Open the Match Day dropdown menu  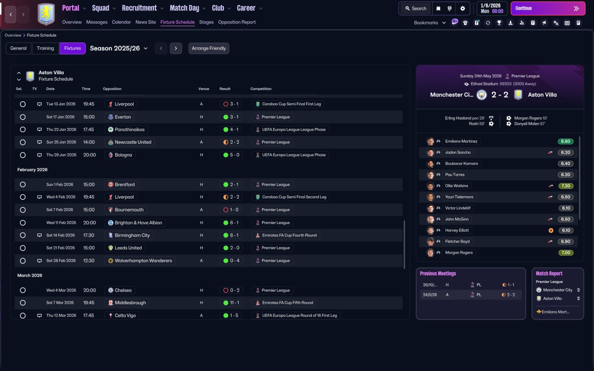[x=188, y=8]
